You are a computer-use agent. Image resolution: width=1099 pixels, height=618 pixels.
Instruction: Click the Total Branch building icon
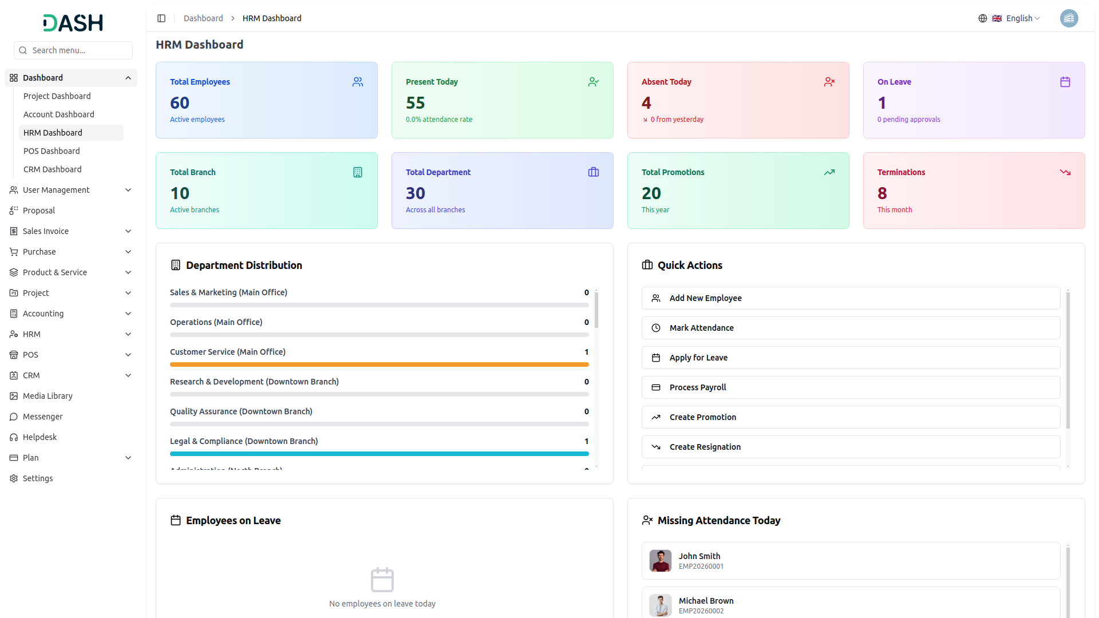(x=358, y=172)
